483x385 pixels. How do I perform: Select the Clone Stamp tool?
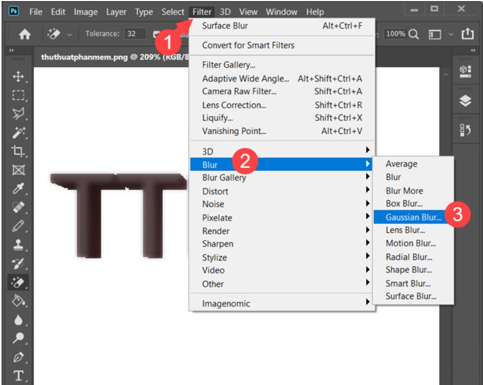click(18, 245)
